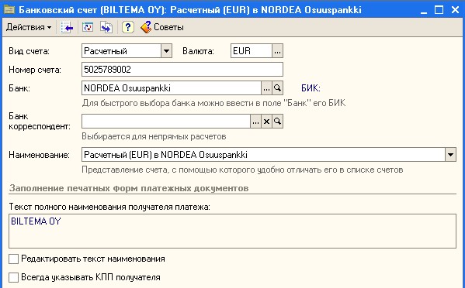
Task: Close the Банковский счет window
Action: coord(455,10)
